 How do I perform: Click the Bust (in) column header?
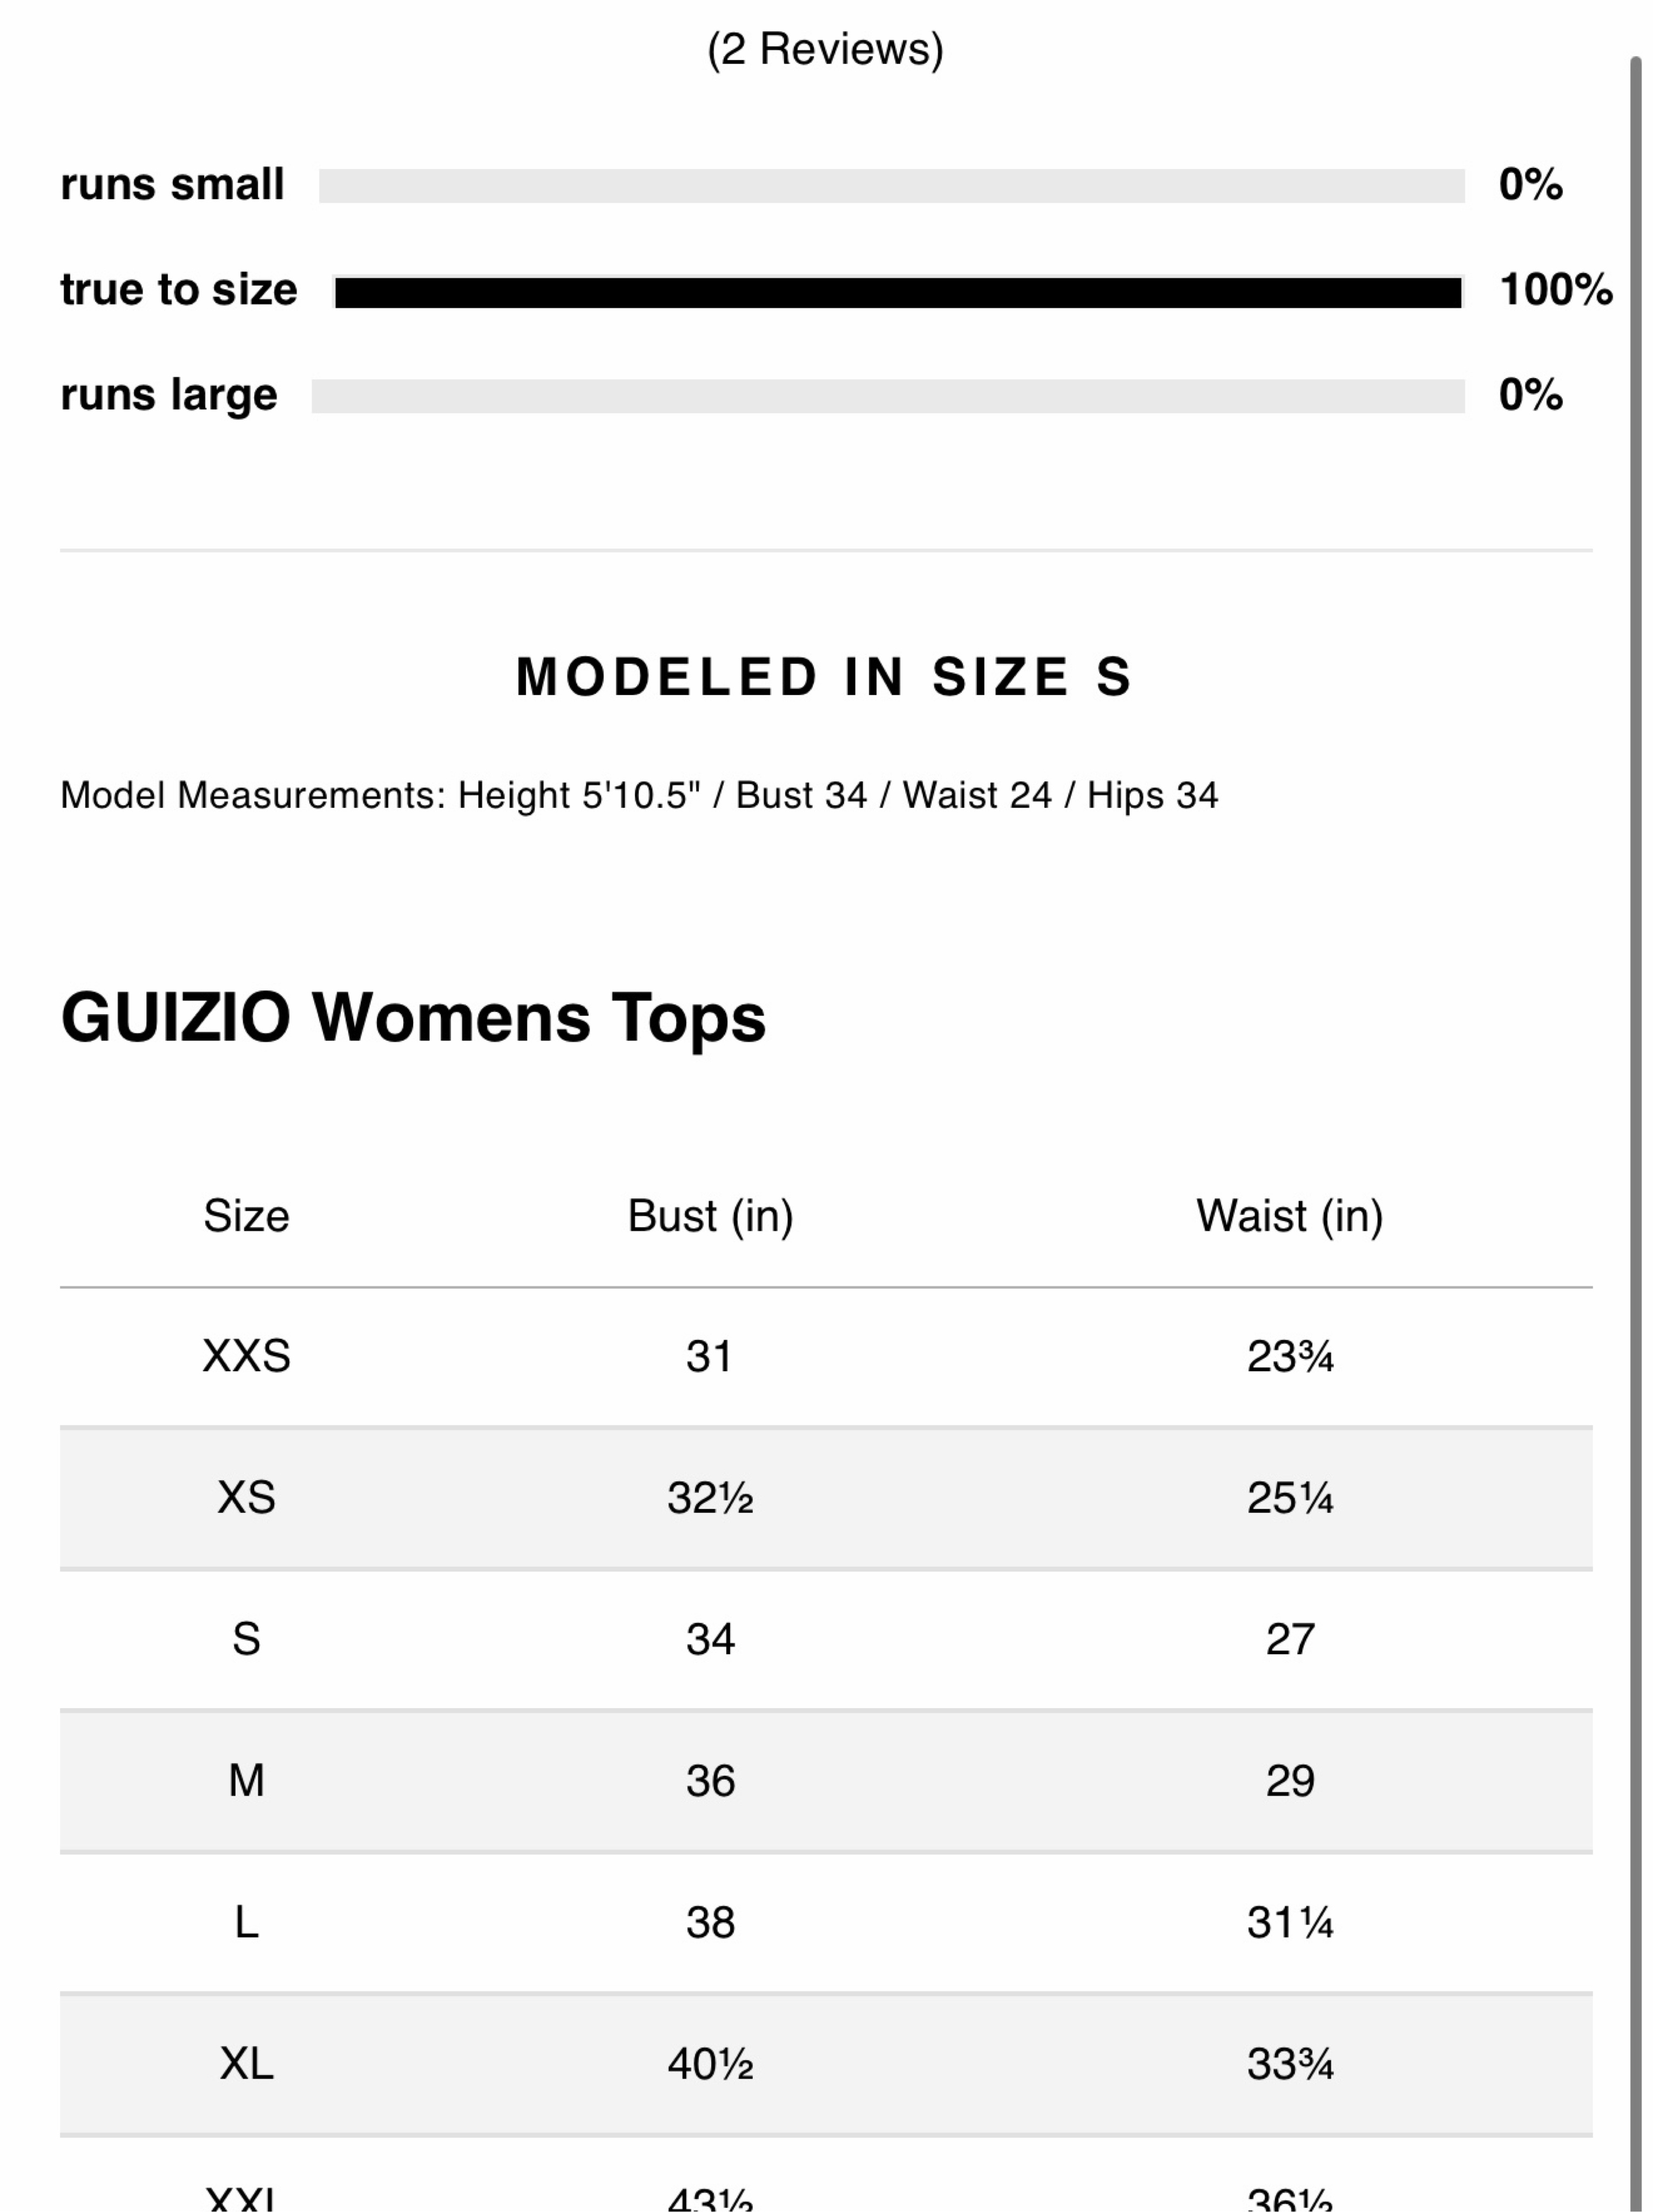710,1217
